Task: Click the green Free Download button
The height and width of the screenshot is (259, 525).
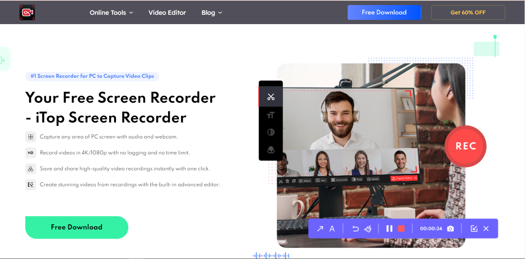Action: pos(77,227)
